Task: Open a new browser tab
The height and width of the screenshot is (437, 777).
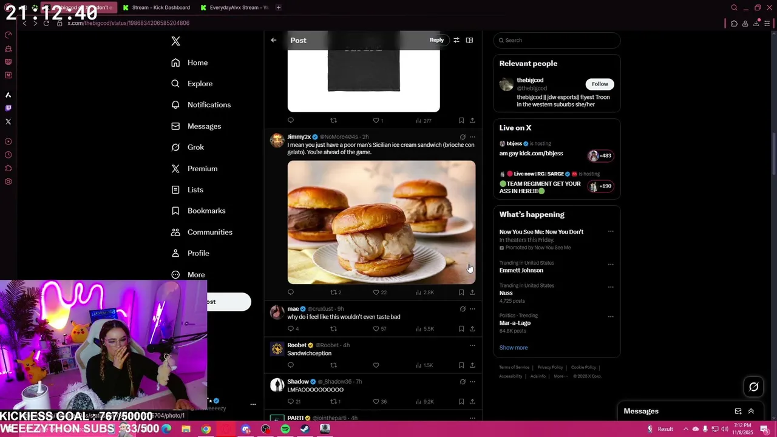Action: (279, 7)
